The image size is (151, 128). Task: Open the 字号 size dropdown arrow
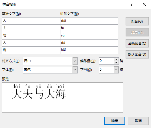pos(116,70)
